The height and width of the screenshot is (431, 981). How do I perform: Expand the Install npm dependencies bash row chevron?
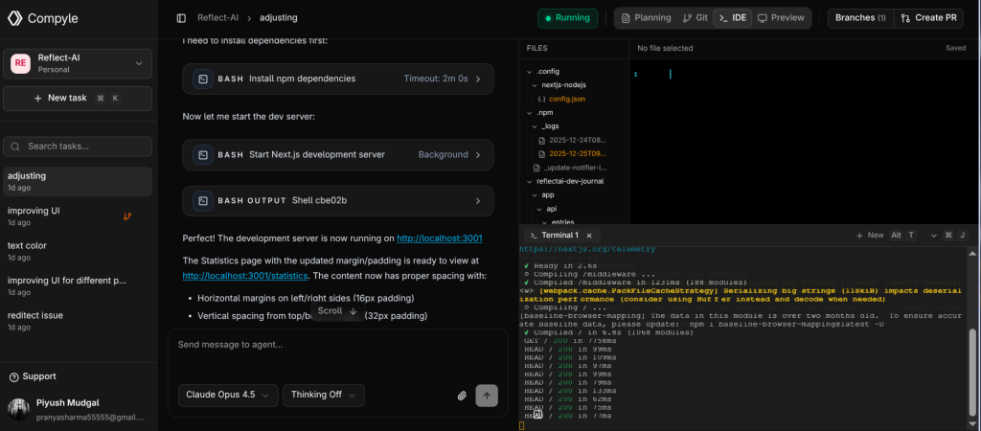[478, 79]
